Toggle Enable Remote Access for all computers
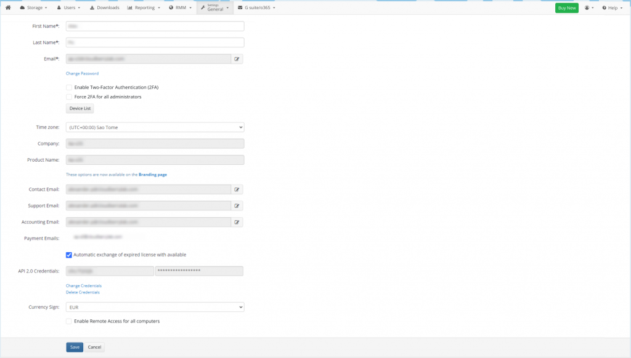Viewport: 631px width, 358px height. 69,321
